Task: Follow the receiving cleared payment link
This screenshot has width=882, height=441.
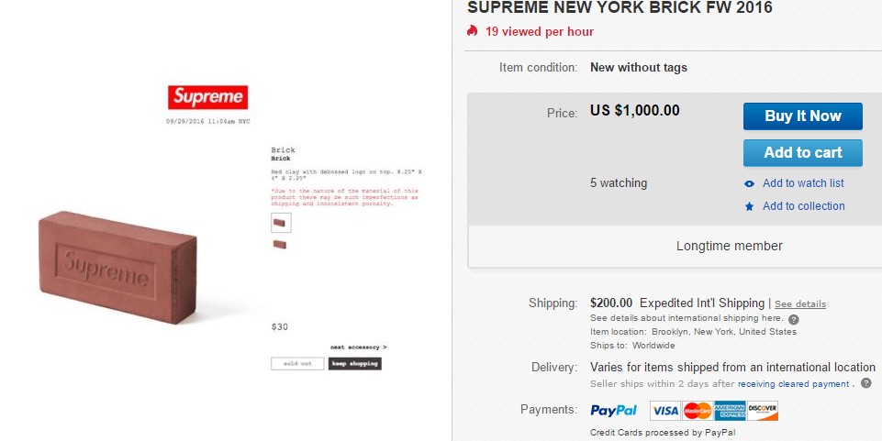Action: (793, 384)
